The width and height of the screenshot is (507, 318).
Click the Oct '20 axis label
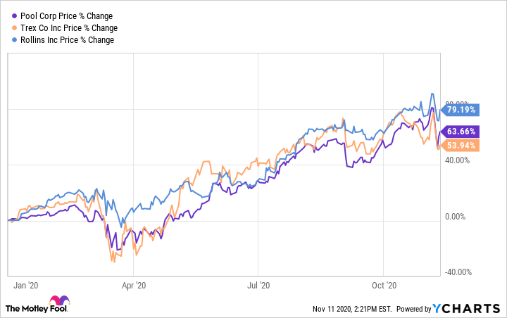click(384, 285)
